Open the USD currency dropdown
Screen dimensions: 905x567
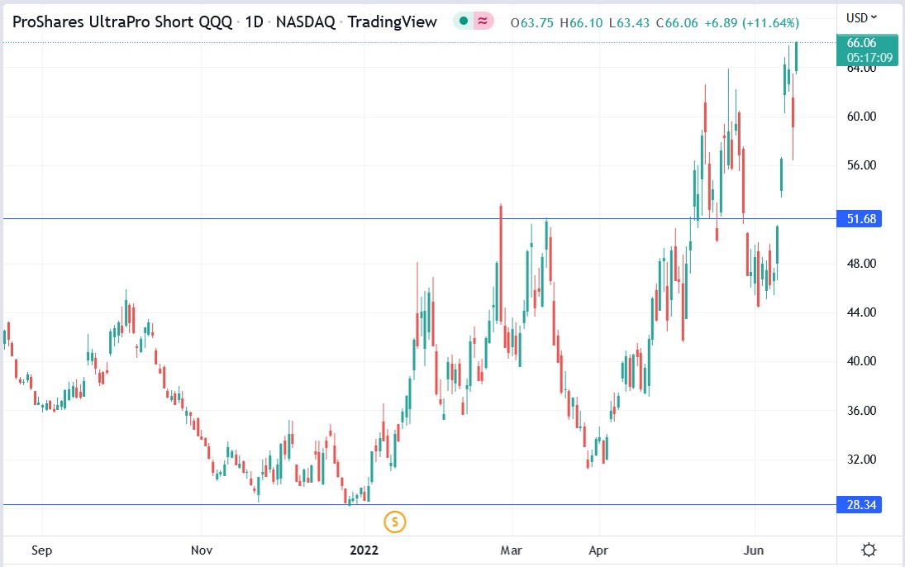(x=862, y=18)
